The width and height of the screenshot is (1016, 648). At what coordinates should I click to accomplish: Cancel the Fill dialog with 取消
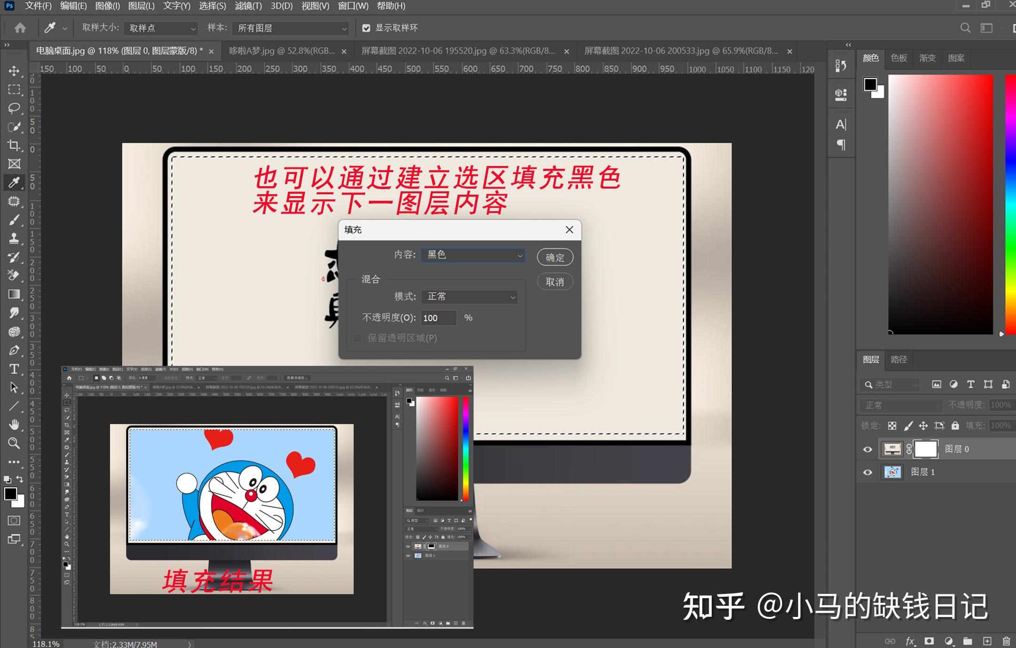coord(555,282)
